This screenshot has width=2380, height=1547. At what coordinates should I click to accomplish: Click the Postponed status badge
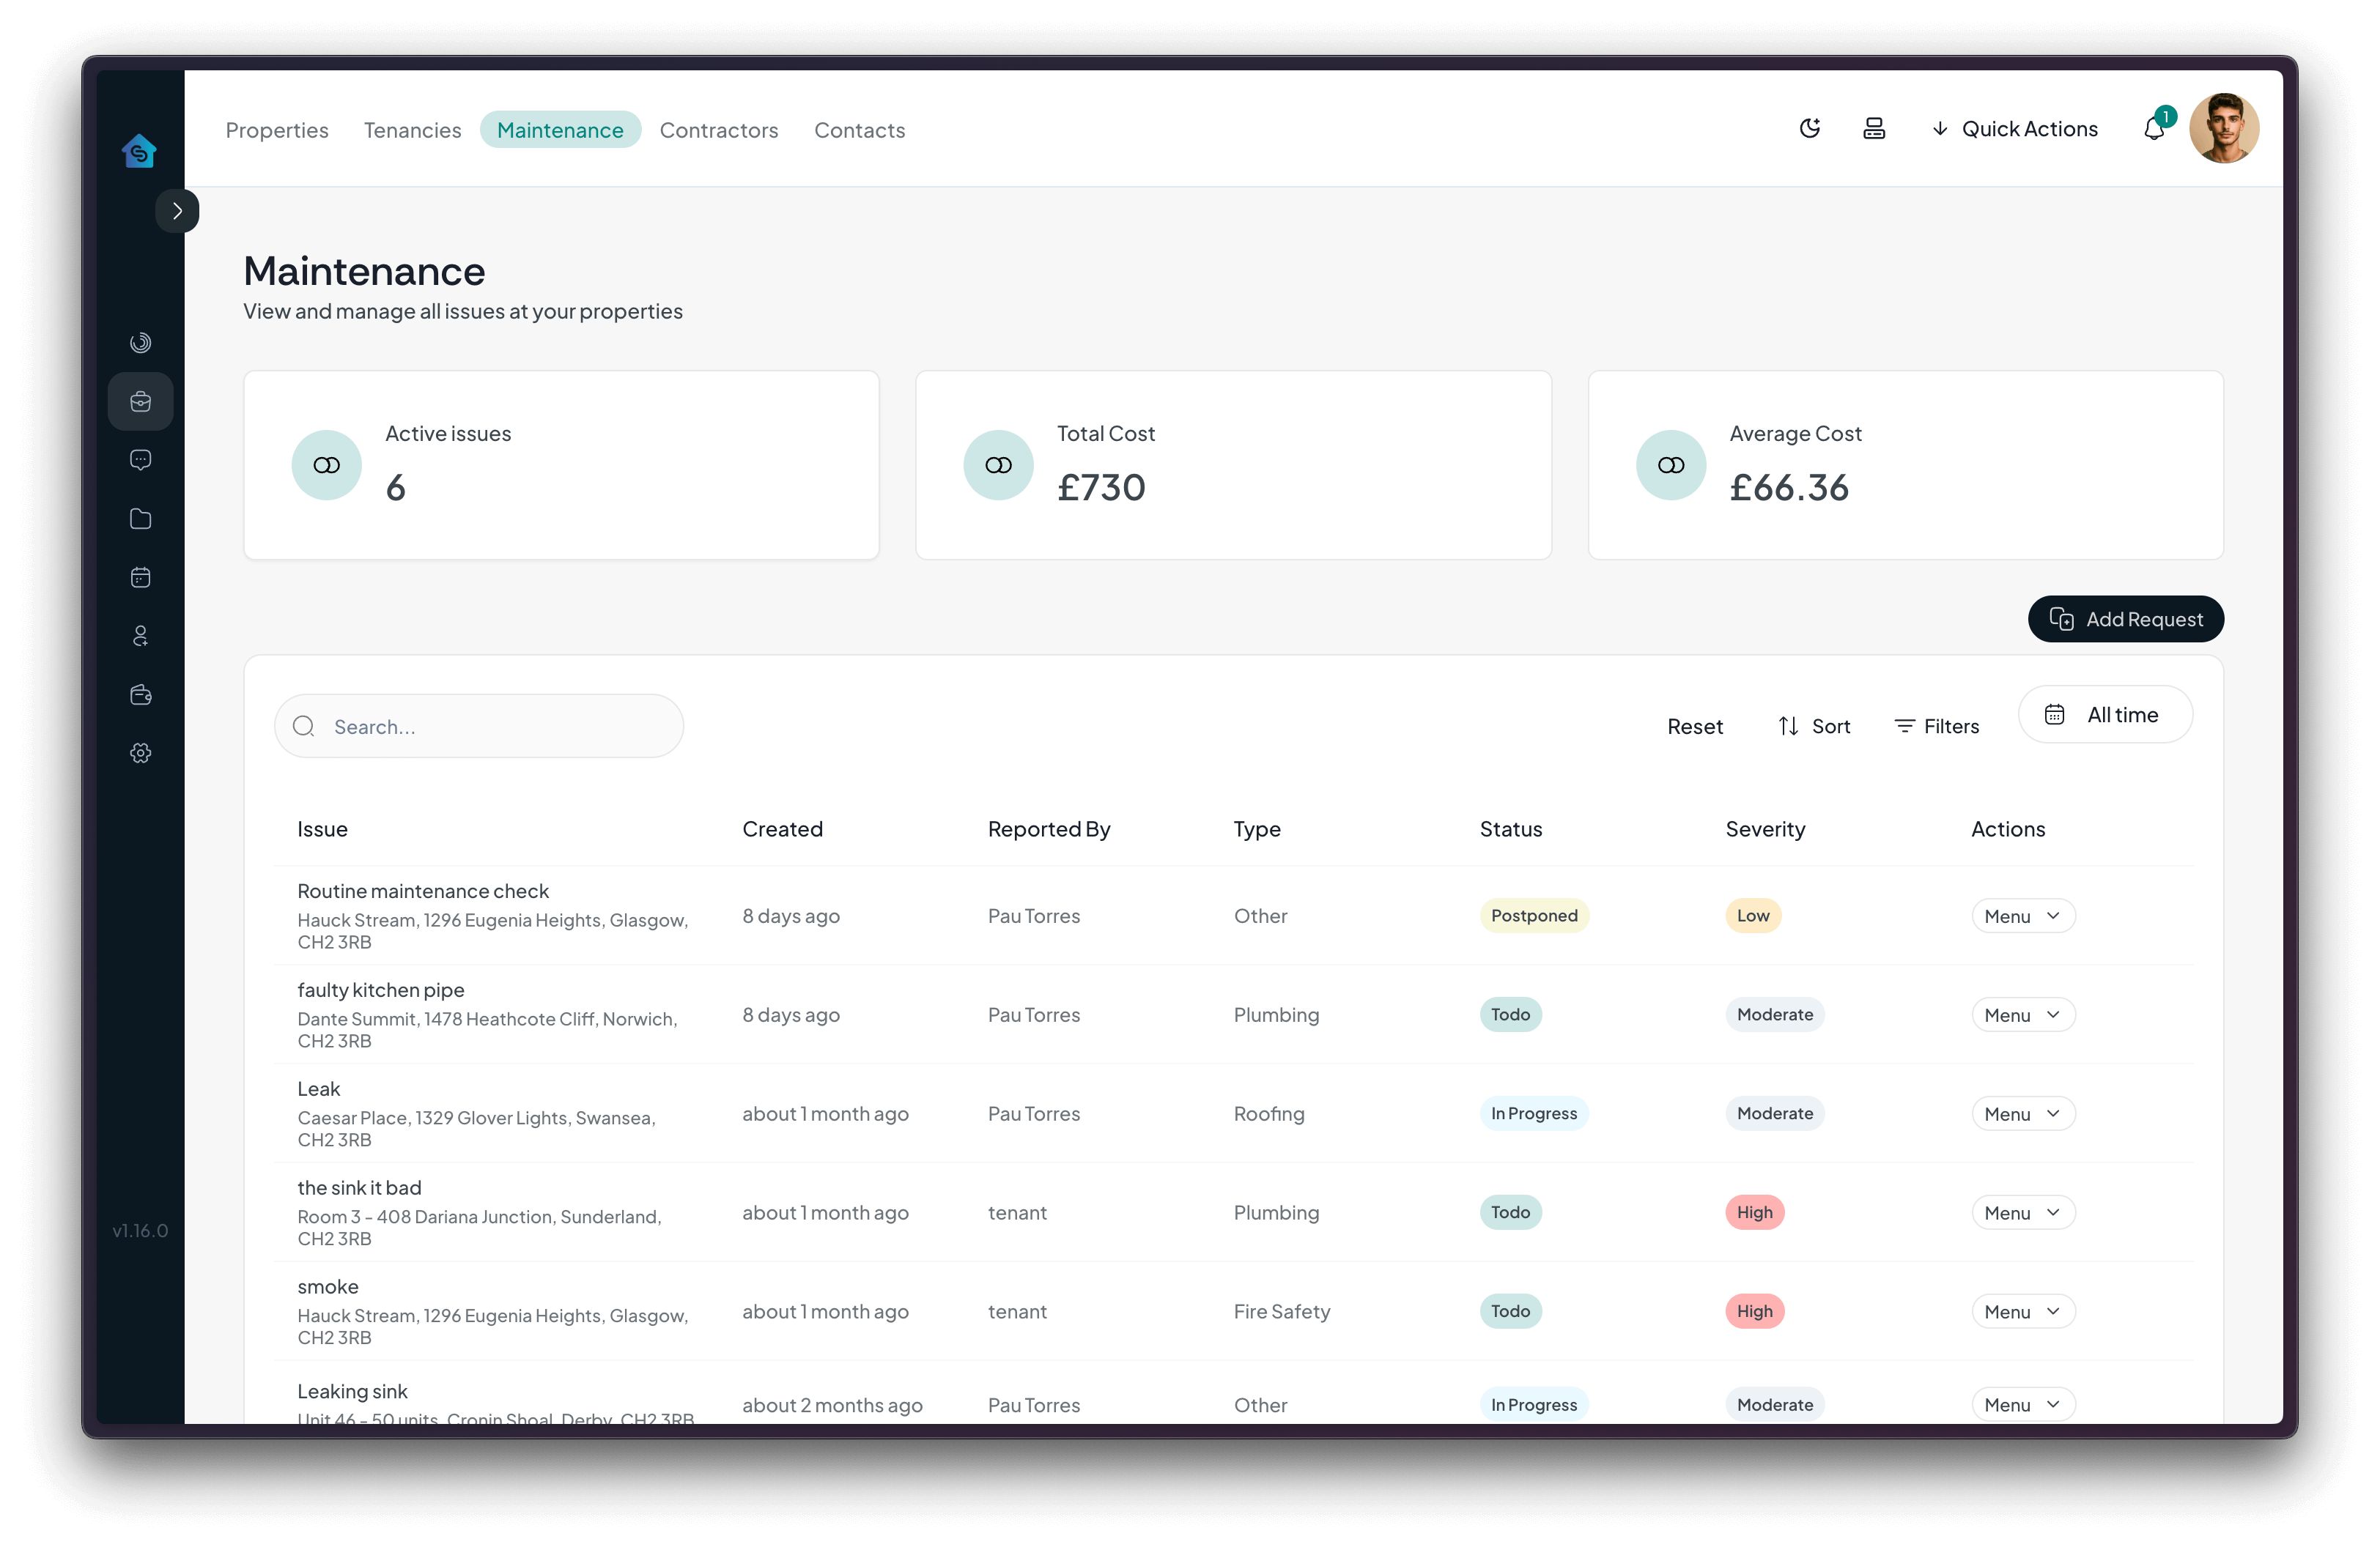coord(1534,916)
